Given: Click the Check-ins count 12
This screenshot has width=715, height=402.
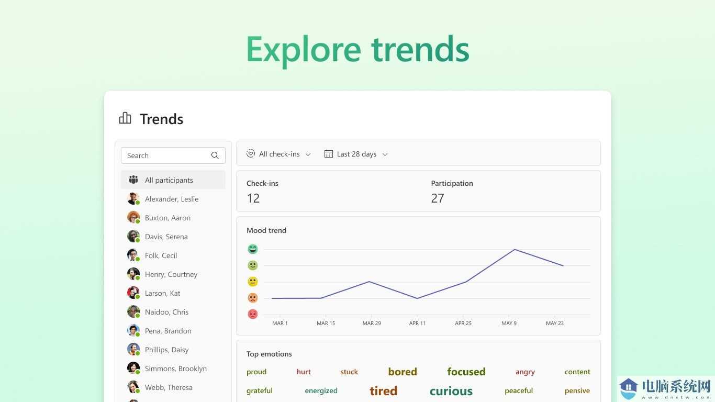Looking at the screenshot, I should (253, 198).
